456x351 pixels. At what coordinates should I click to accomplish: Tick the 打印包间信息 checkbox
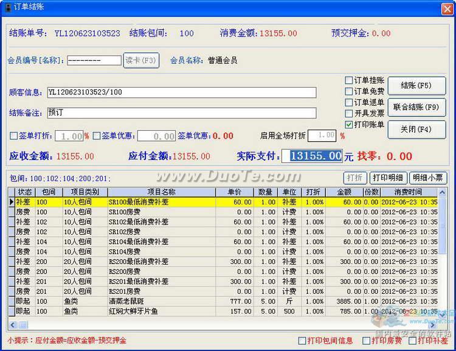(302, 341)
